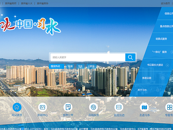Open the 关于习水 side menu label
The width and height of the screenshot is (173, 130).
tap(142, 90)
